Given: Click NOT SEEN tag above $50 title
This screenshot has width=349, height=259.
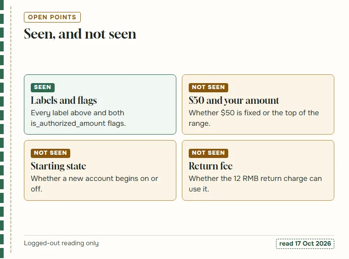Looking at the screenshot, I should [208, 87].
